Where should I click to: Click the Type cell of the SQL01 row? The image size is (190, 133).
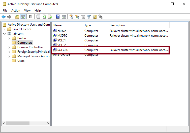click(x=91, y=40)
